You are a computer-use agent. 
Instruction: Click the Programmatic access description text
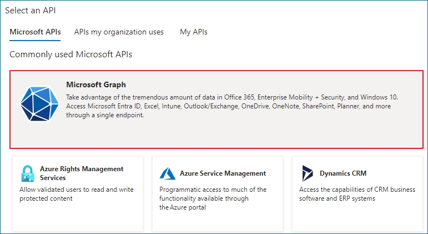point(213,198)
